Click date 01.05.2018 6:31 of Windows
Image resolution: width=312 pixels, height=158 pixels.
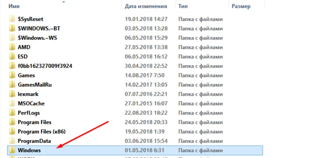145,150
